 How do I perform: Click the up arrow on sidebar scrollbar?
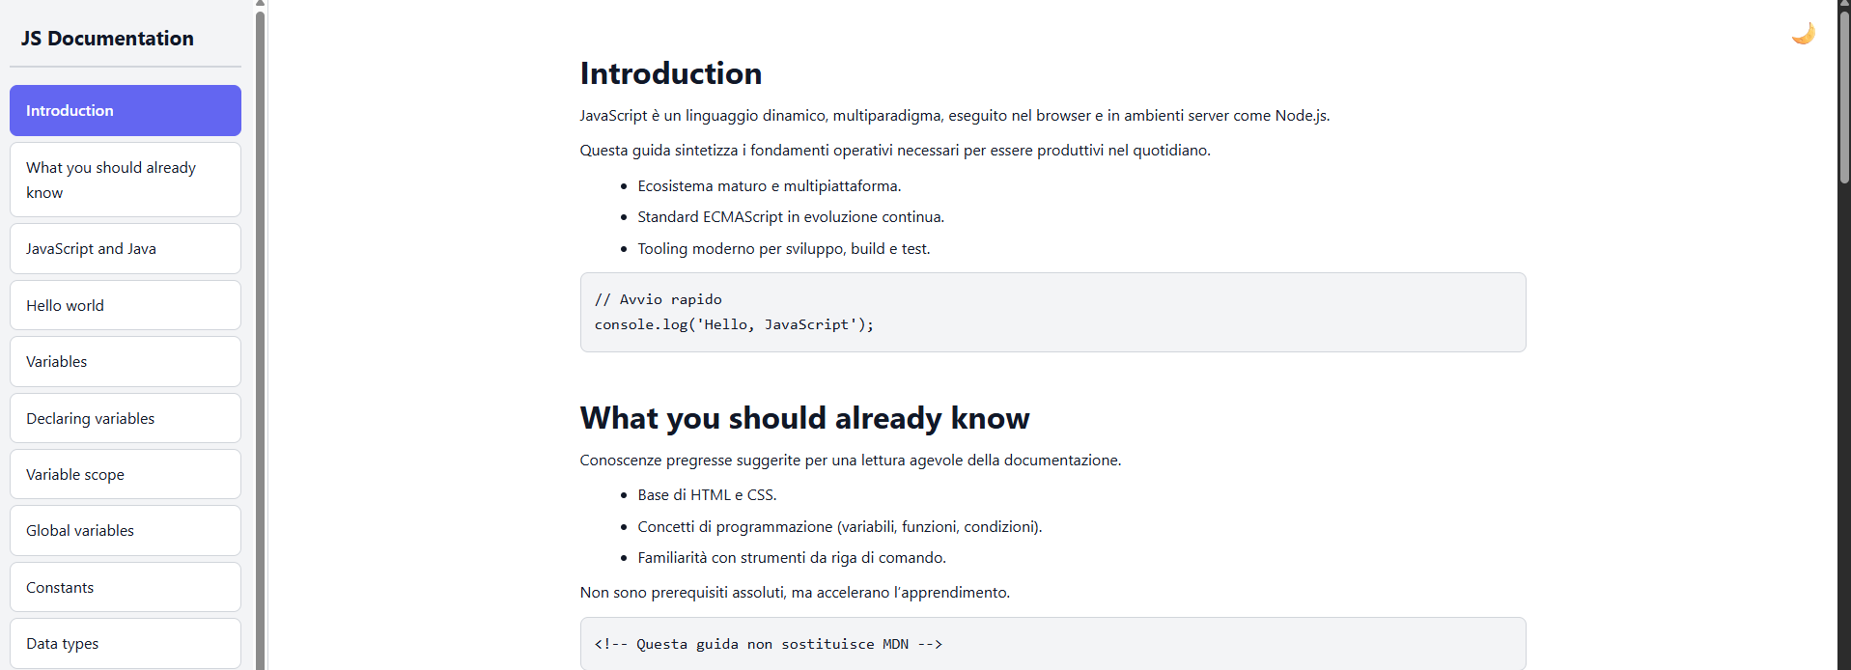[259, 4]
